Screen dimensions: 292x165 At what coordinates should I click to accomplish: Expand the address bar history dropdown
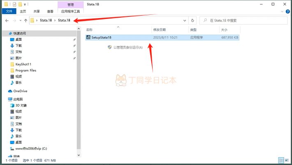[x=185, y=21]
